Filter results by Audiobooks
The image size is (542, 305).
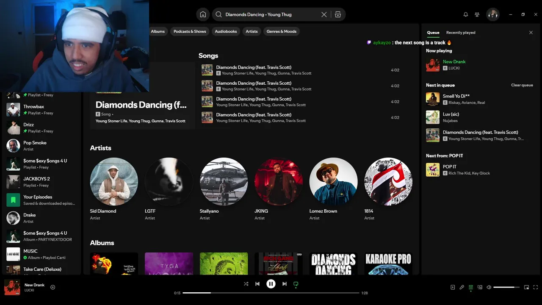coord(226,31)
